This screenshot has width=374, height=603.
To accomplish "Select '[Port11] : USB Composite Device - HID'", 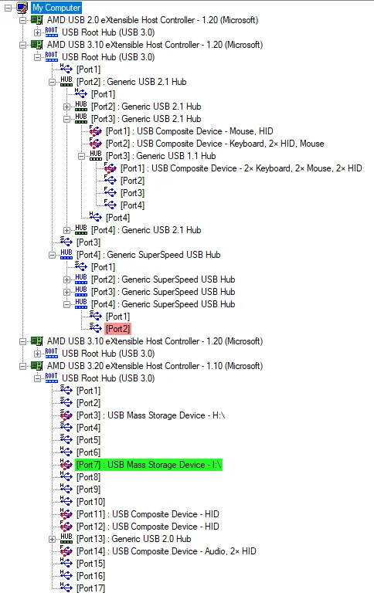I will [x=148, y=513].
